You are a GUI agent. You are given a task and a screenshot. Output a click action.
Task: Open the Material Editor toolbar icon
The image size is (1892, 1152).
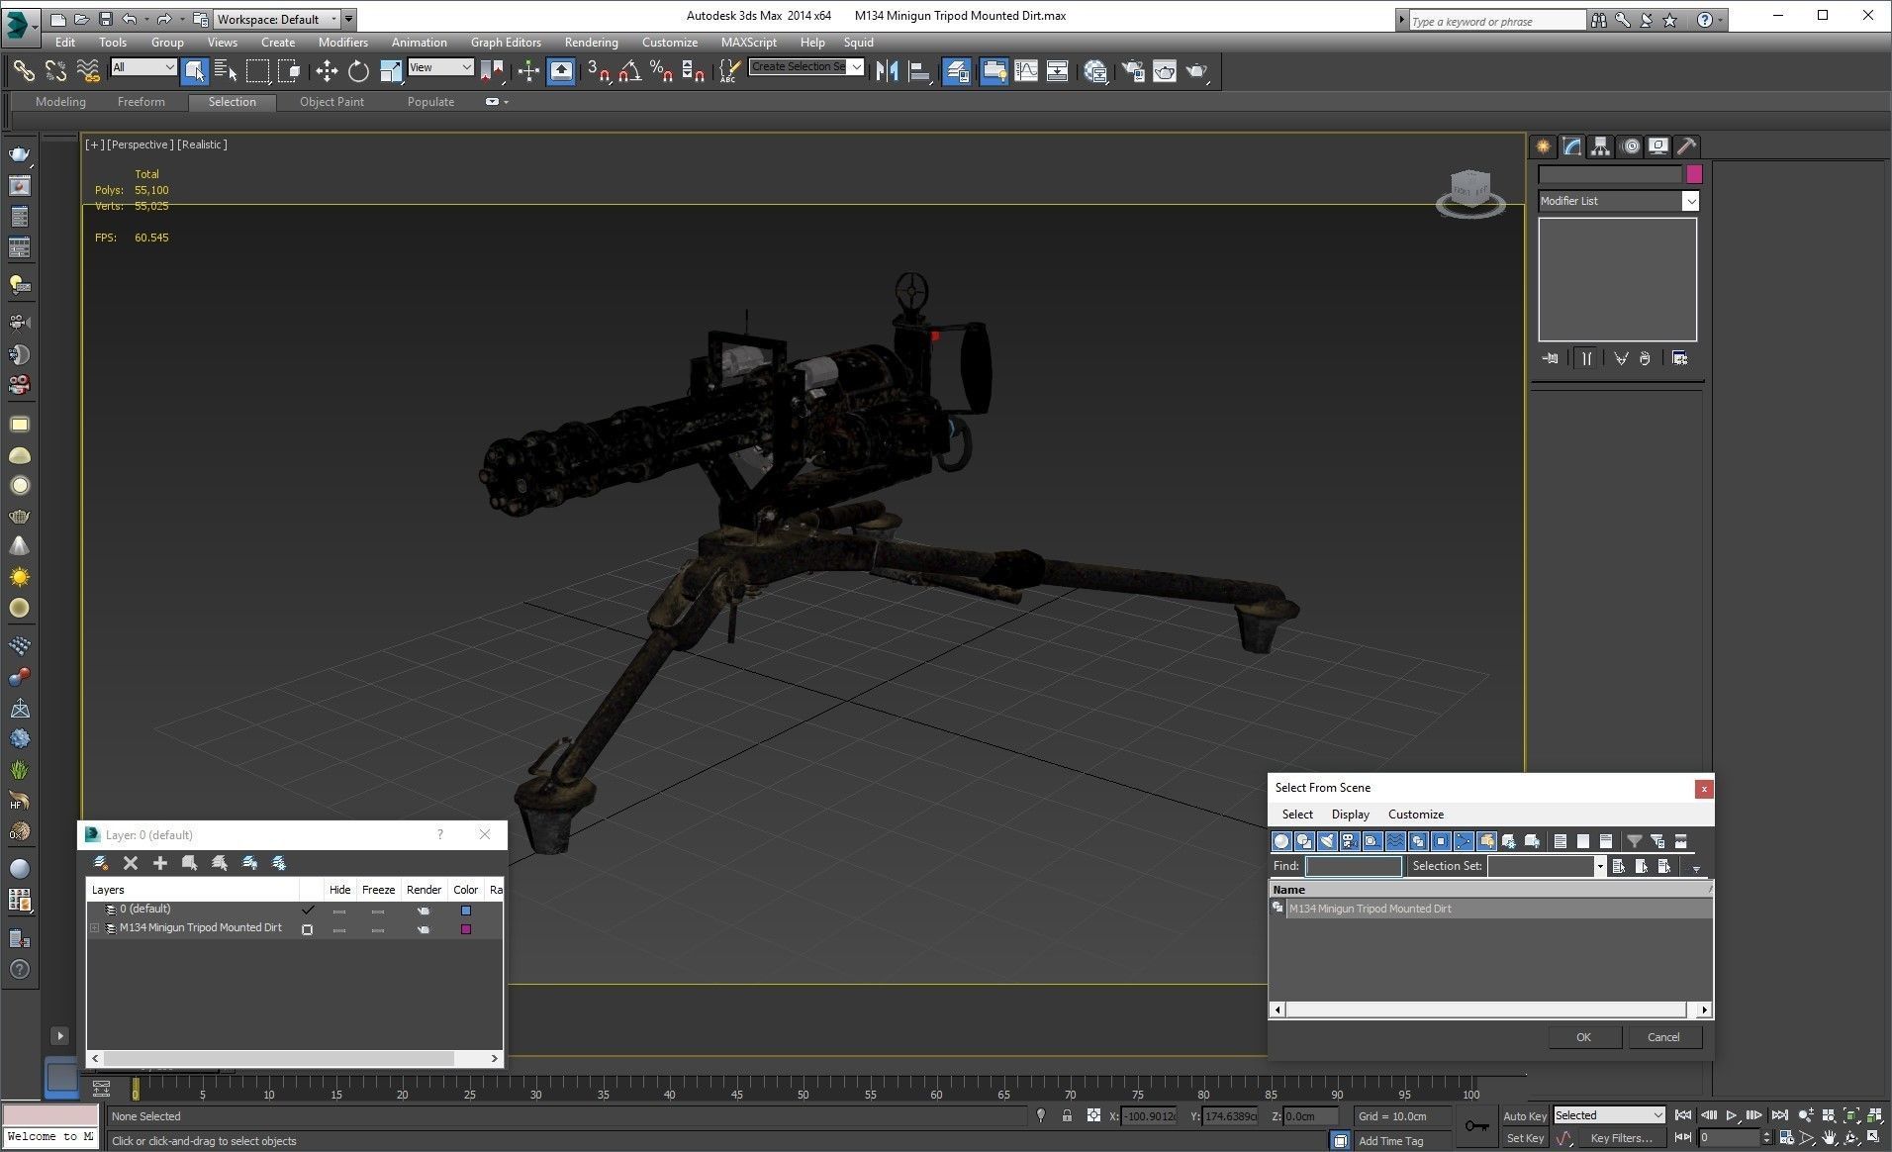(1095, 70)
